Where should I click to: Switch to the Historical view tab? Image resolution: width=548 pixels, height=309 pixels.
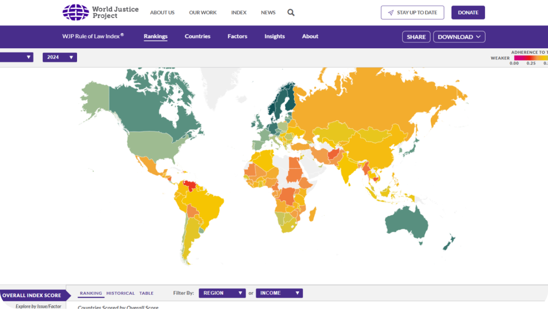[120, 293]
